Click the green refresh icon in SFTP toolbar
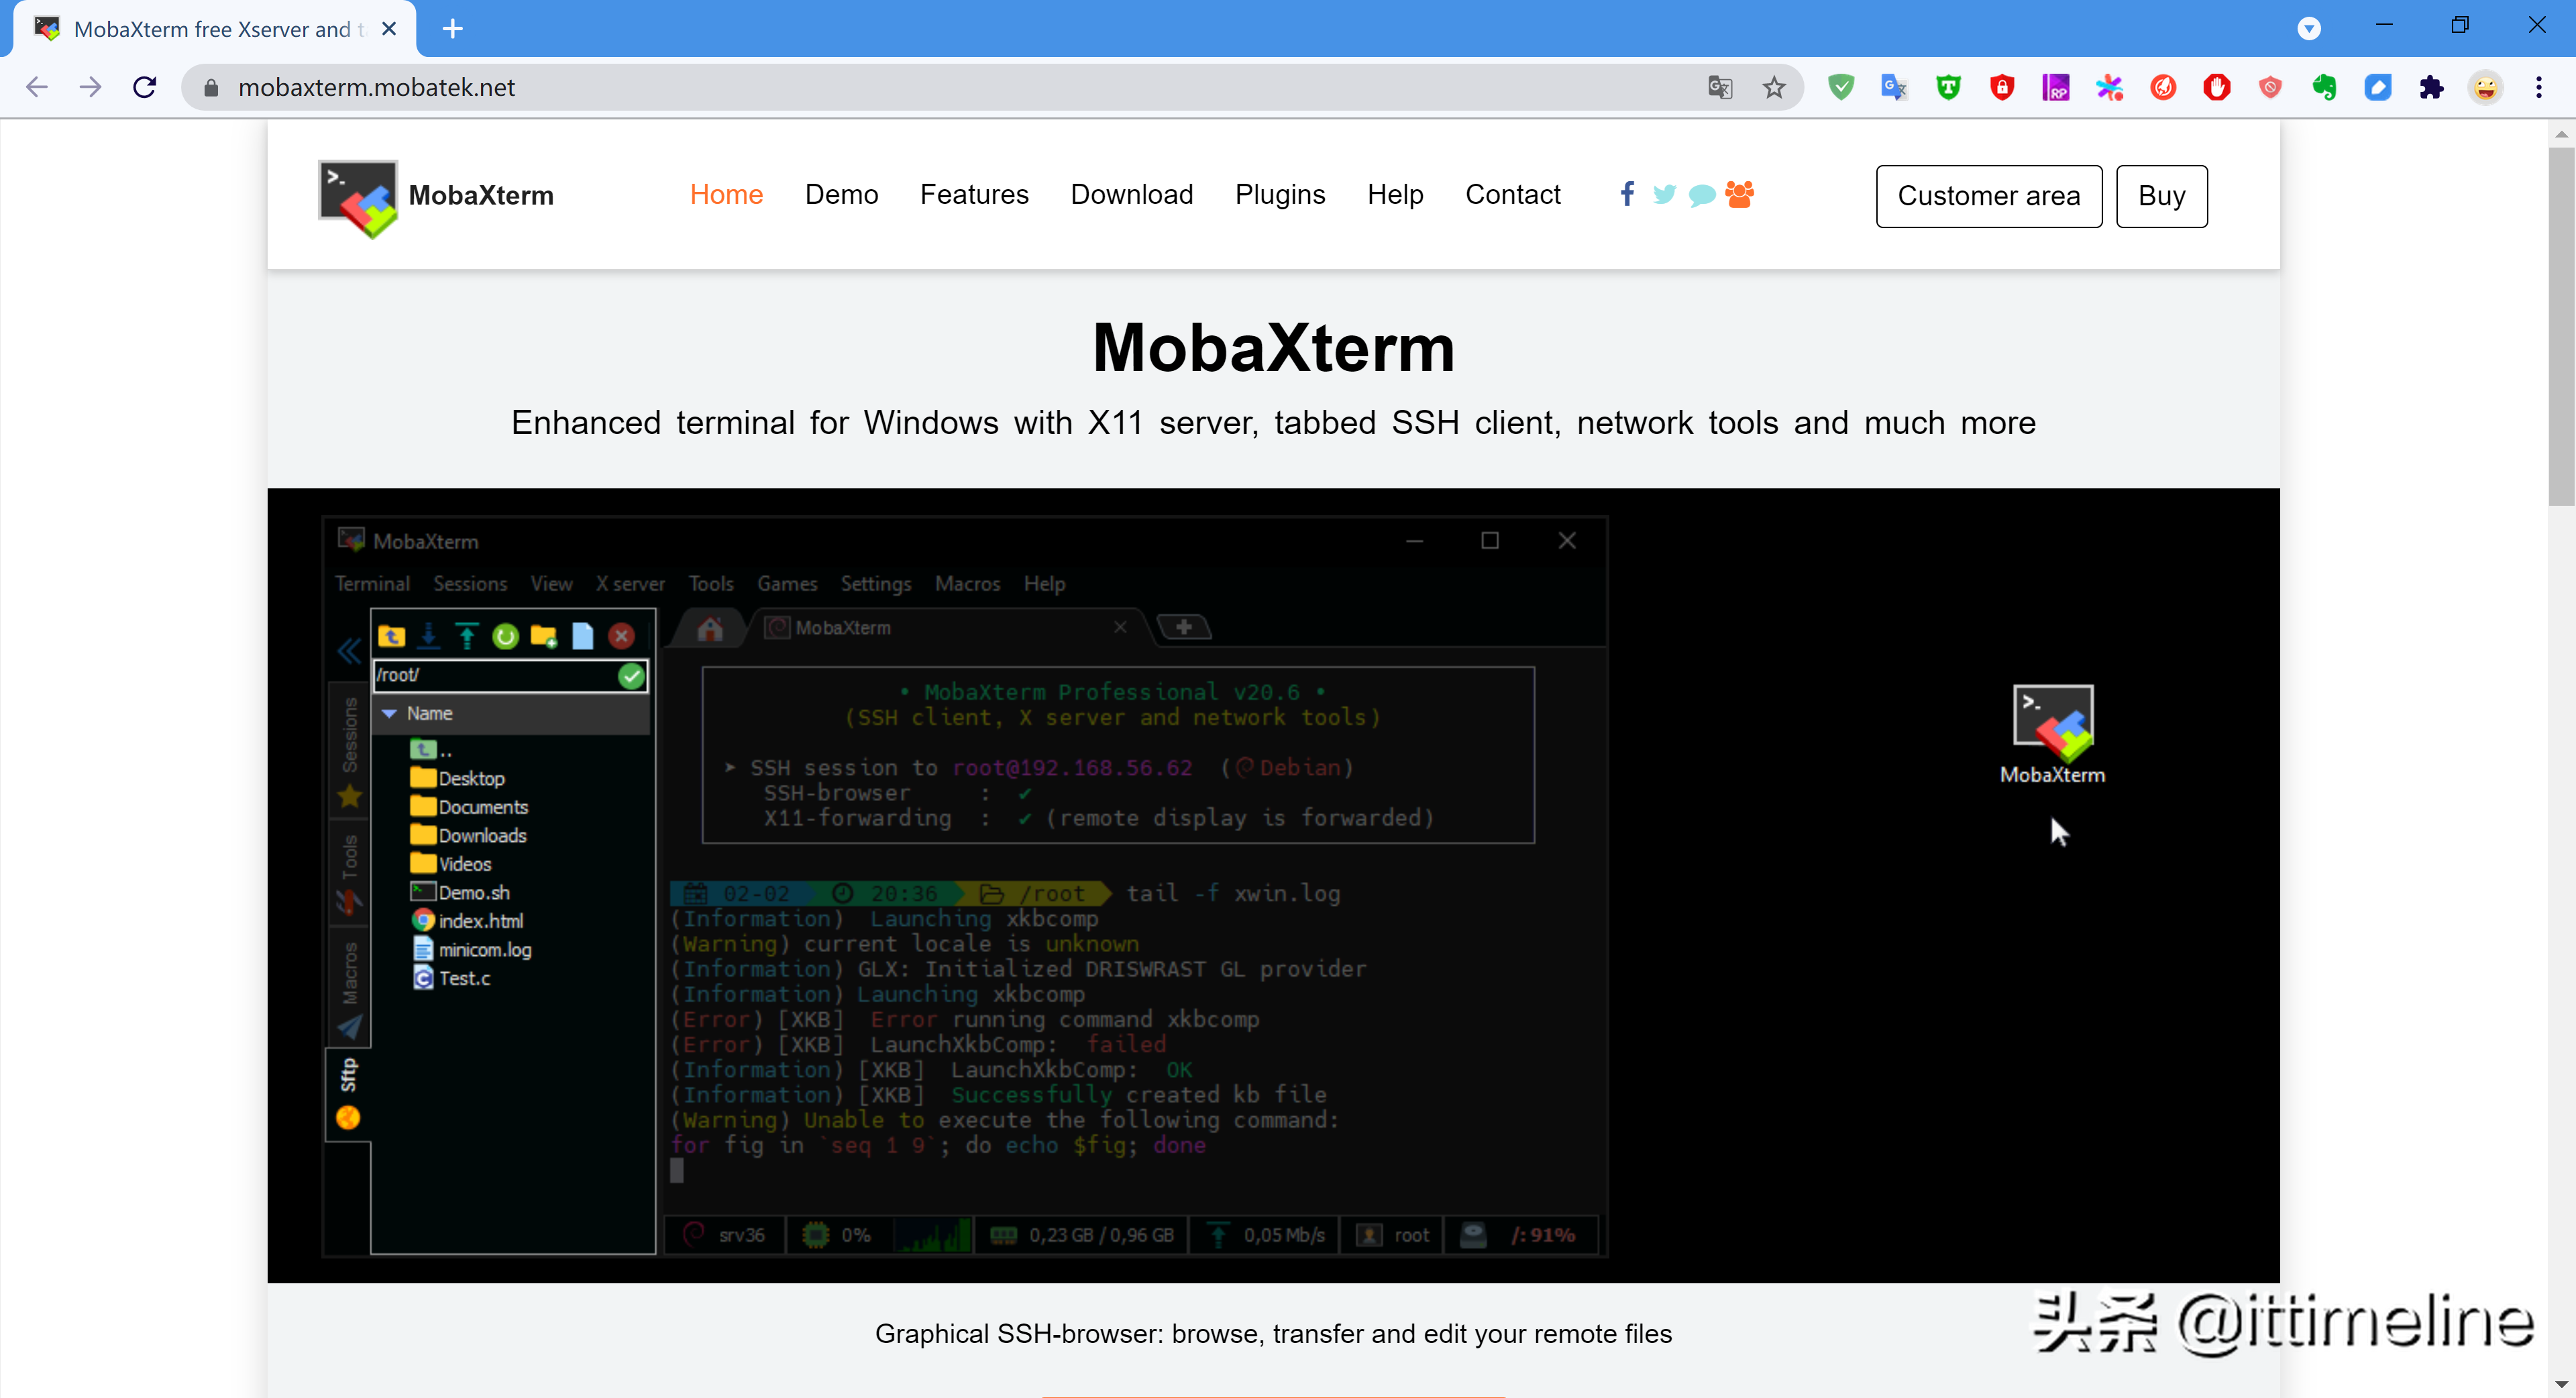This screenshot has width=2576, height=1398. 506,636
